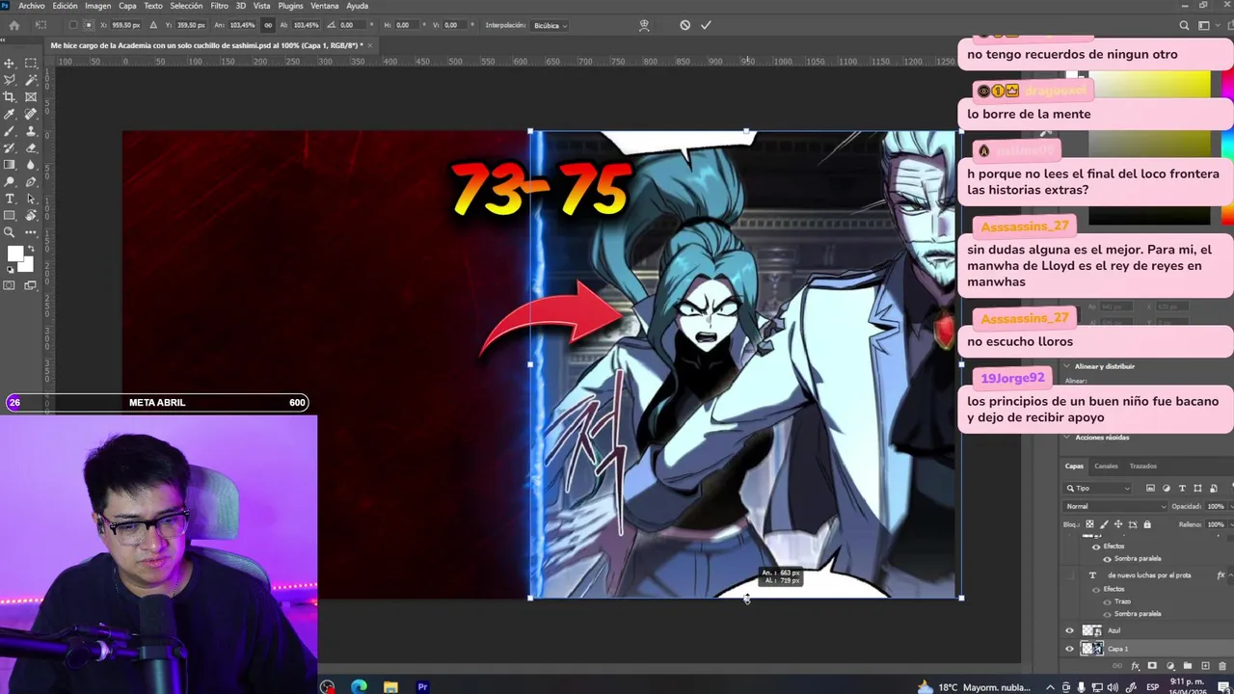Toggle the reference point checkbox
The width and height of the screenshot is (1234, 694).
pyautogui.click(x=73, y=25)
